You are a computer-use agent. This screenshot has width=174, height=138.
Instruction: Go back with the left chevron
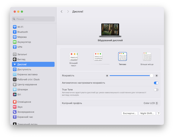coord(62,11)
